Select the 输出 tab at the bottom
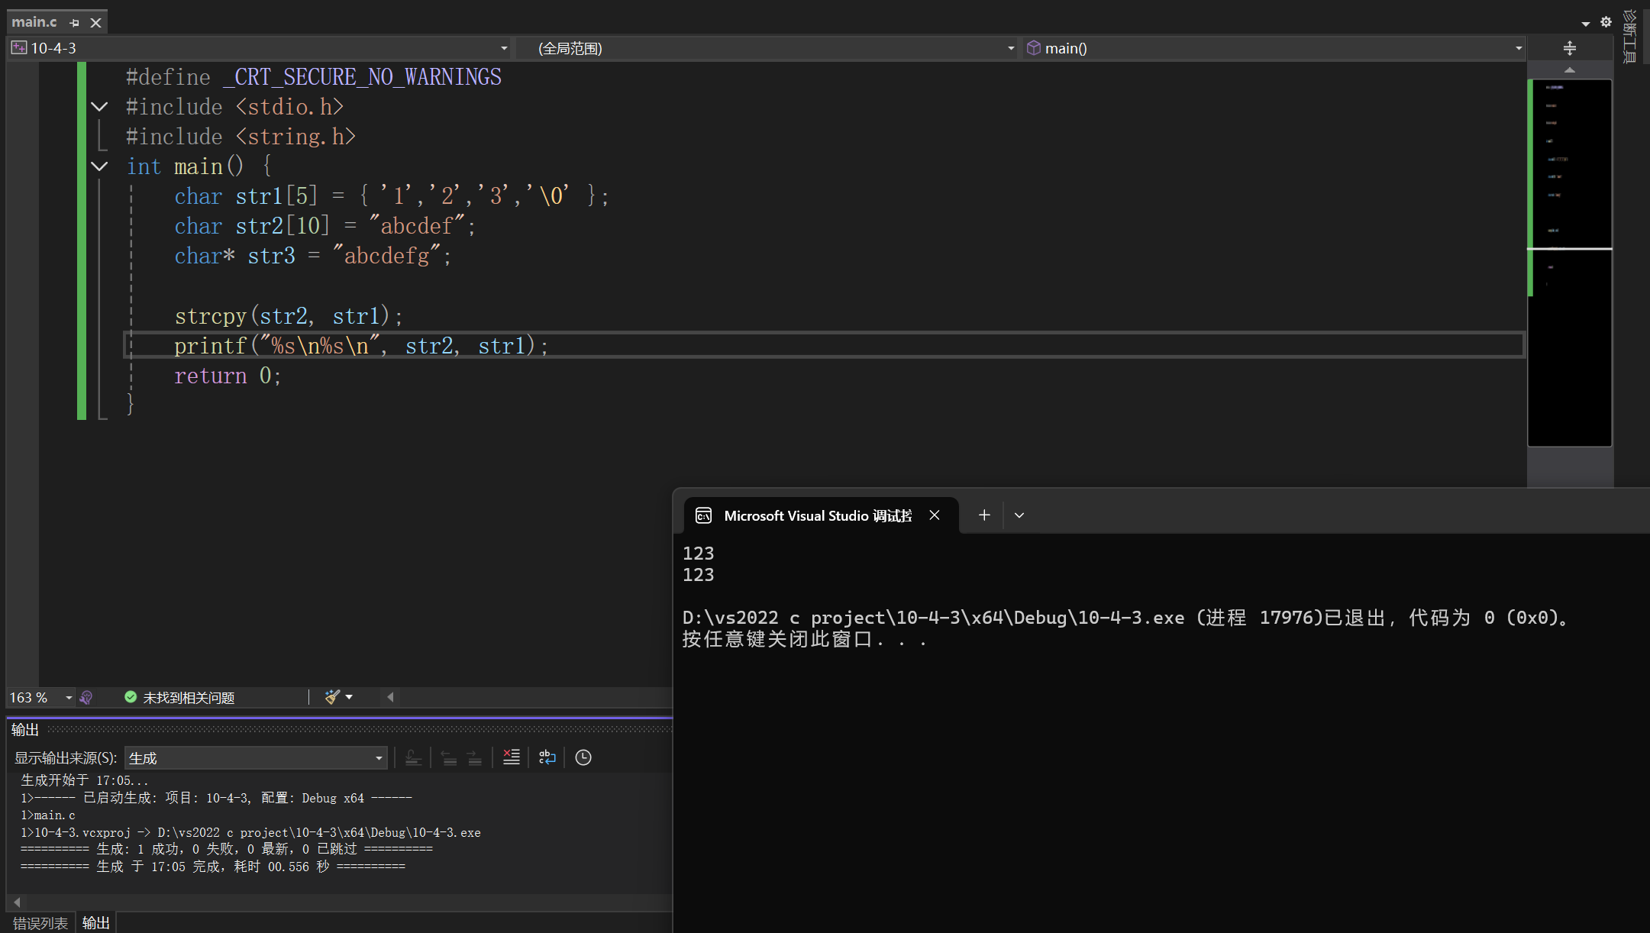 95,923
